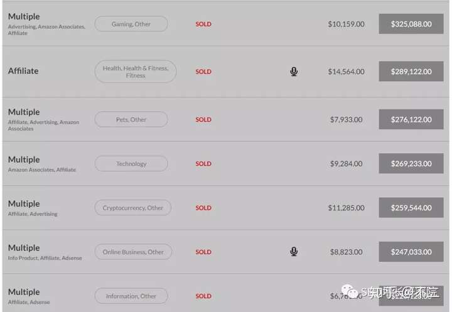
Task: Click the SOLD label in the Cryptocurrency row
Action: [203, 208]
